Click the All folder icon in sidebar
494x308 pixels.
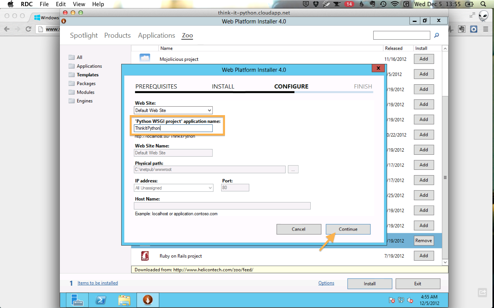(x=71, y=57)
